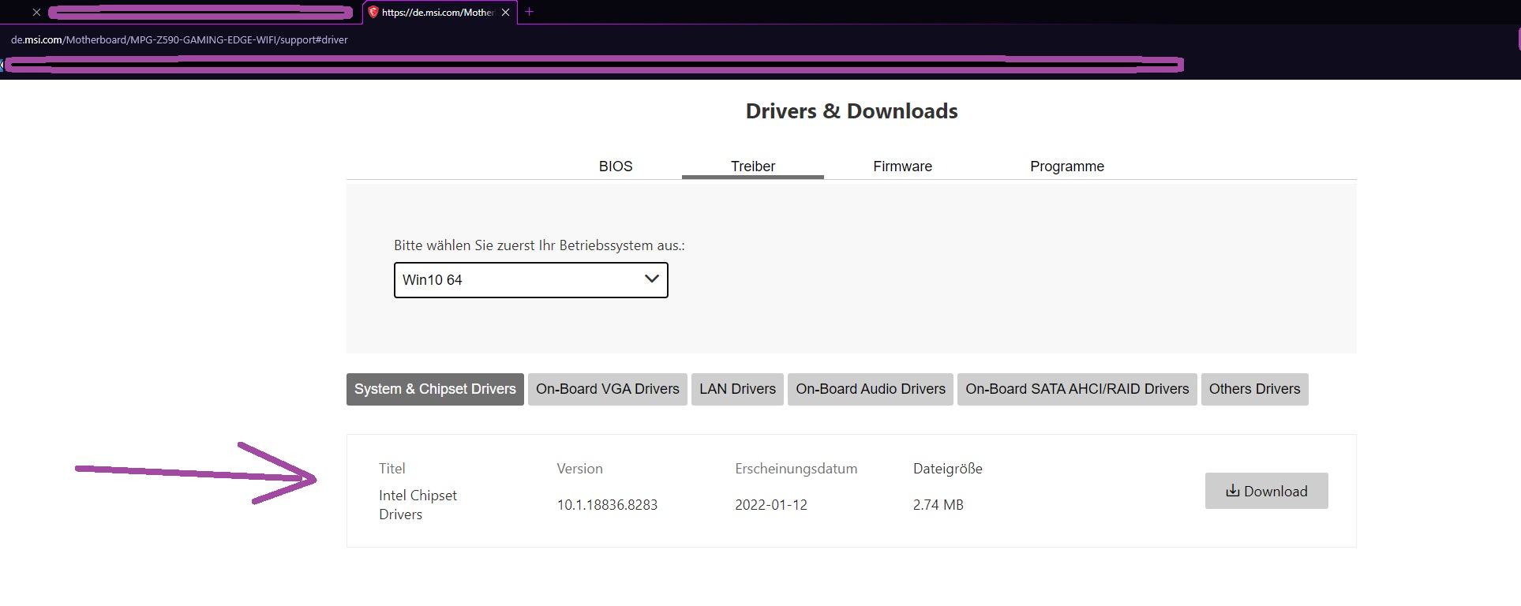Download the Intel Chipset Drivers
The width and height of the screenshot is (1521, 606).
coord(1267,491)
